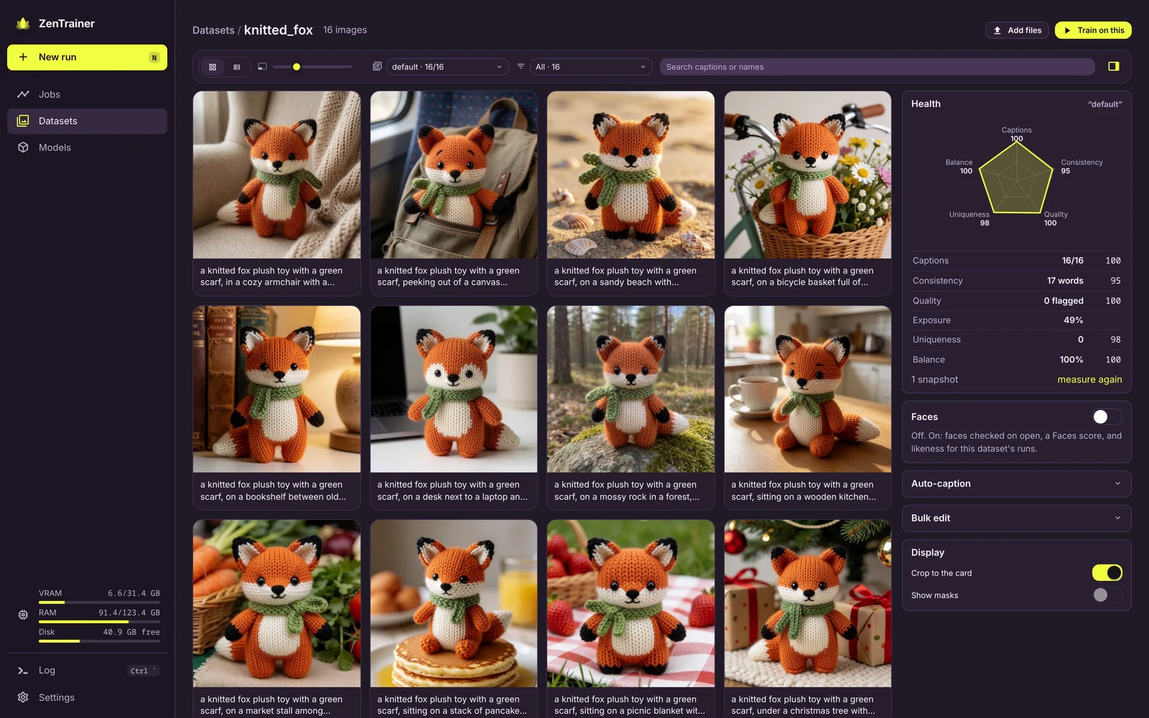Open the default 16/16 caption set dropdown
The image size is (1149, 718).
click(447, 67)
